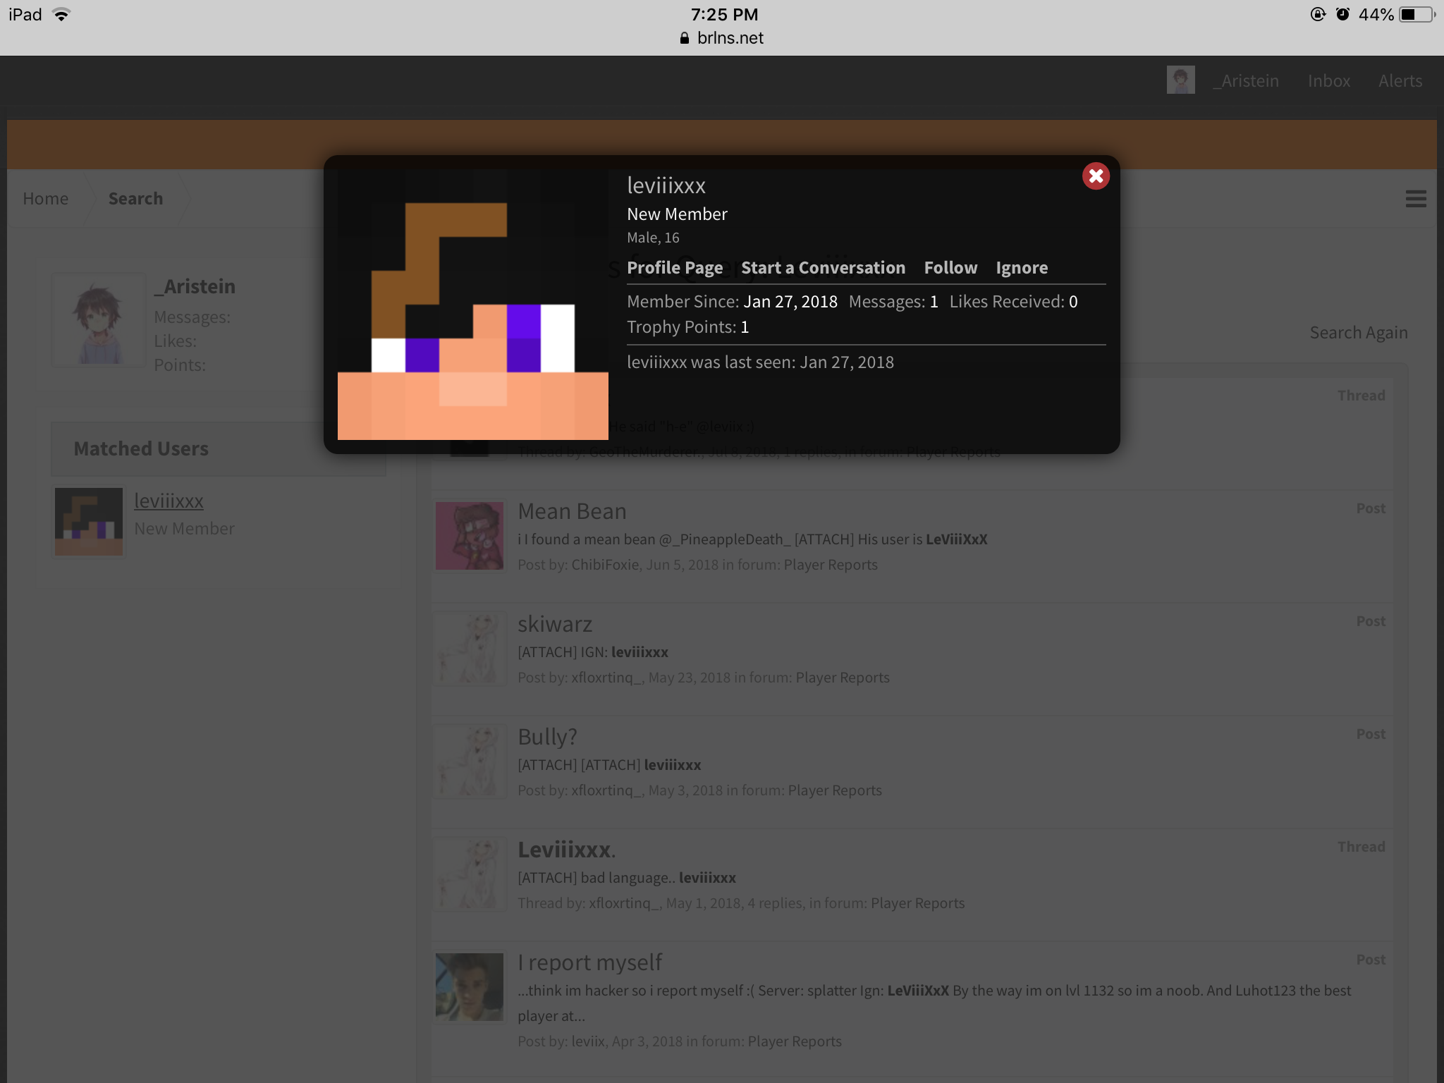Viewport: 1444px width, 1083px height.
Task: Open the Bully? post result
Action: 547,737
